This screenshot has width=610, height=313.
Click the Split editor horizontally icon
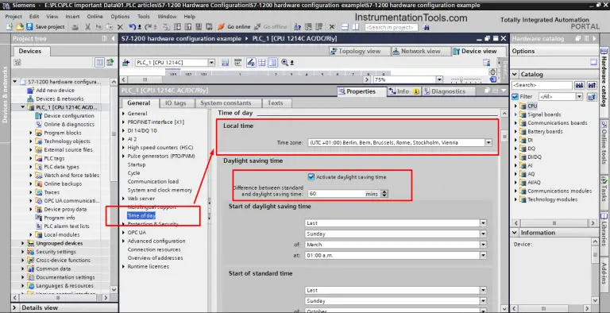tap(345, 27)
